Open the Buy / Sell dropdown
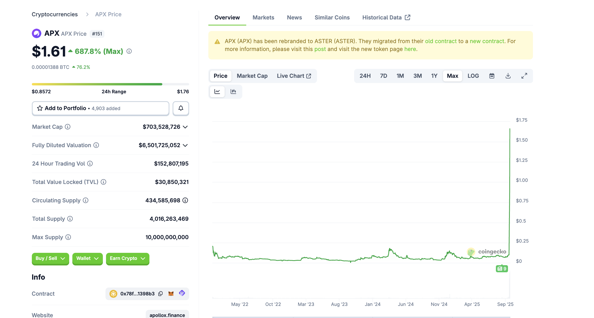 click(50, 259)
